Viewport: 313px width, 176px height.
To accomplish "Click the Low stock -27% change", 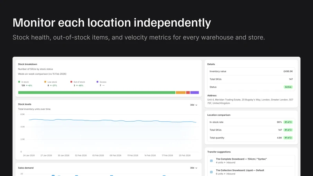I will (54, 85).
